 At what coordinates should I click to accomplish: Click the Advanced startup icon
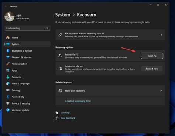[60, 69]
